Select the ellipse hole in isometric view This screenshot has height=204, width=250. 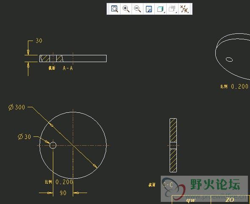[x=229, y=60]
